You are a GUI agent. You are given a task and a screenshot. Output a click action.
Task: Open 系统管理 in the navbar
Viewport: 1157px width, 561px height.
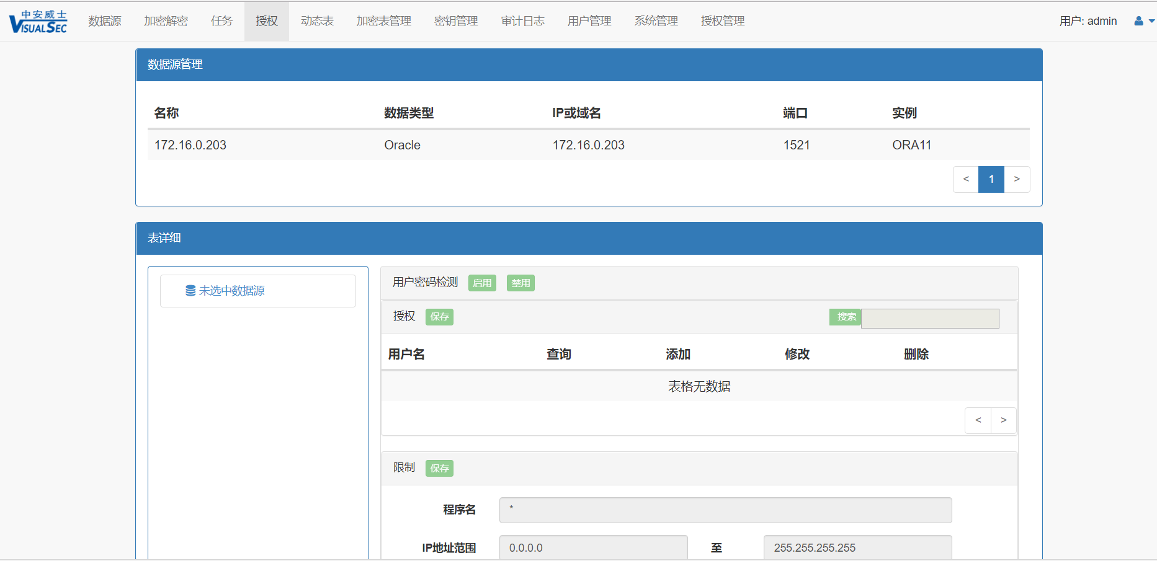point(656,21)
